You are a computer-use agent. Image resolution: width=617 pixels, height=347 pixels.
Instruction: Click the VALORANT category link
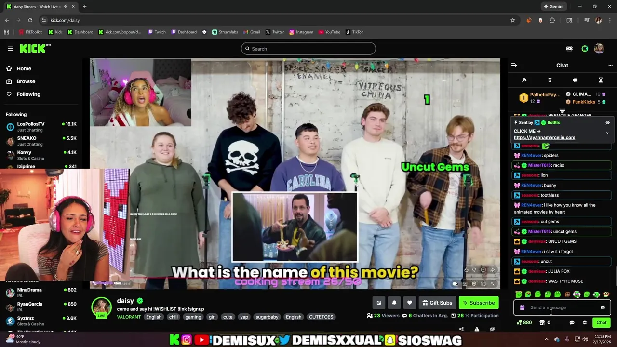(x=129, y=317)
